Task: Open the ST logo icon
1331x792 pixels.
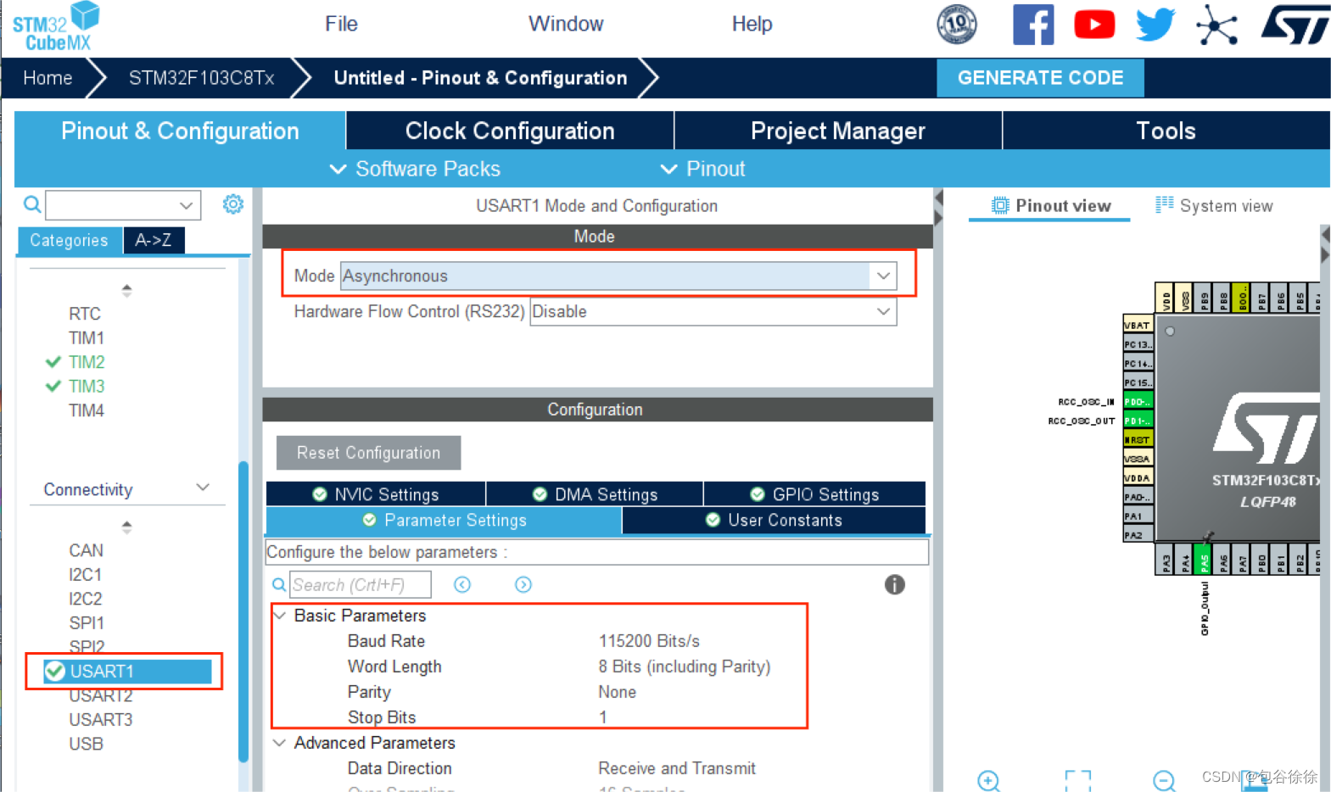Action: tap(1295, 25)
